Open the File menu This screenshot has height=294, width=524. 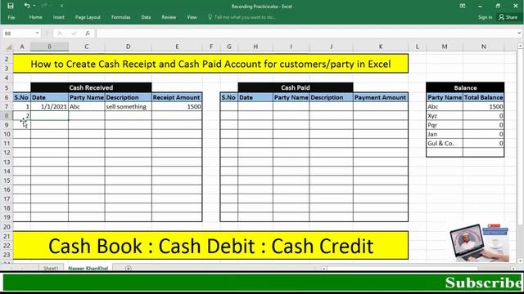pyautogui.click(x=11, y=17)
